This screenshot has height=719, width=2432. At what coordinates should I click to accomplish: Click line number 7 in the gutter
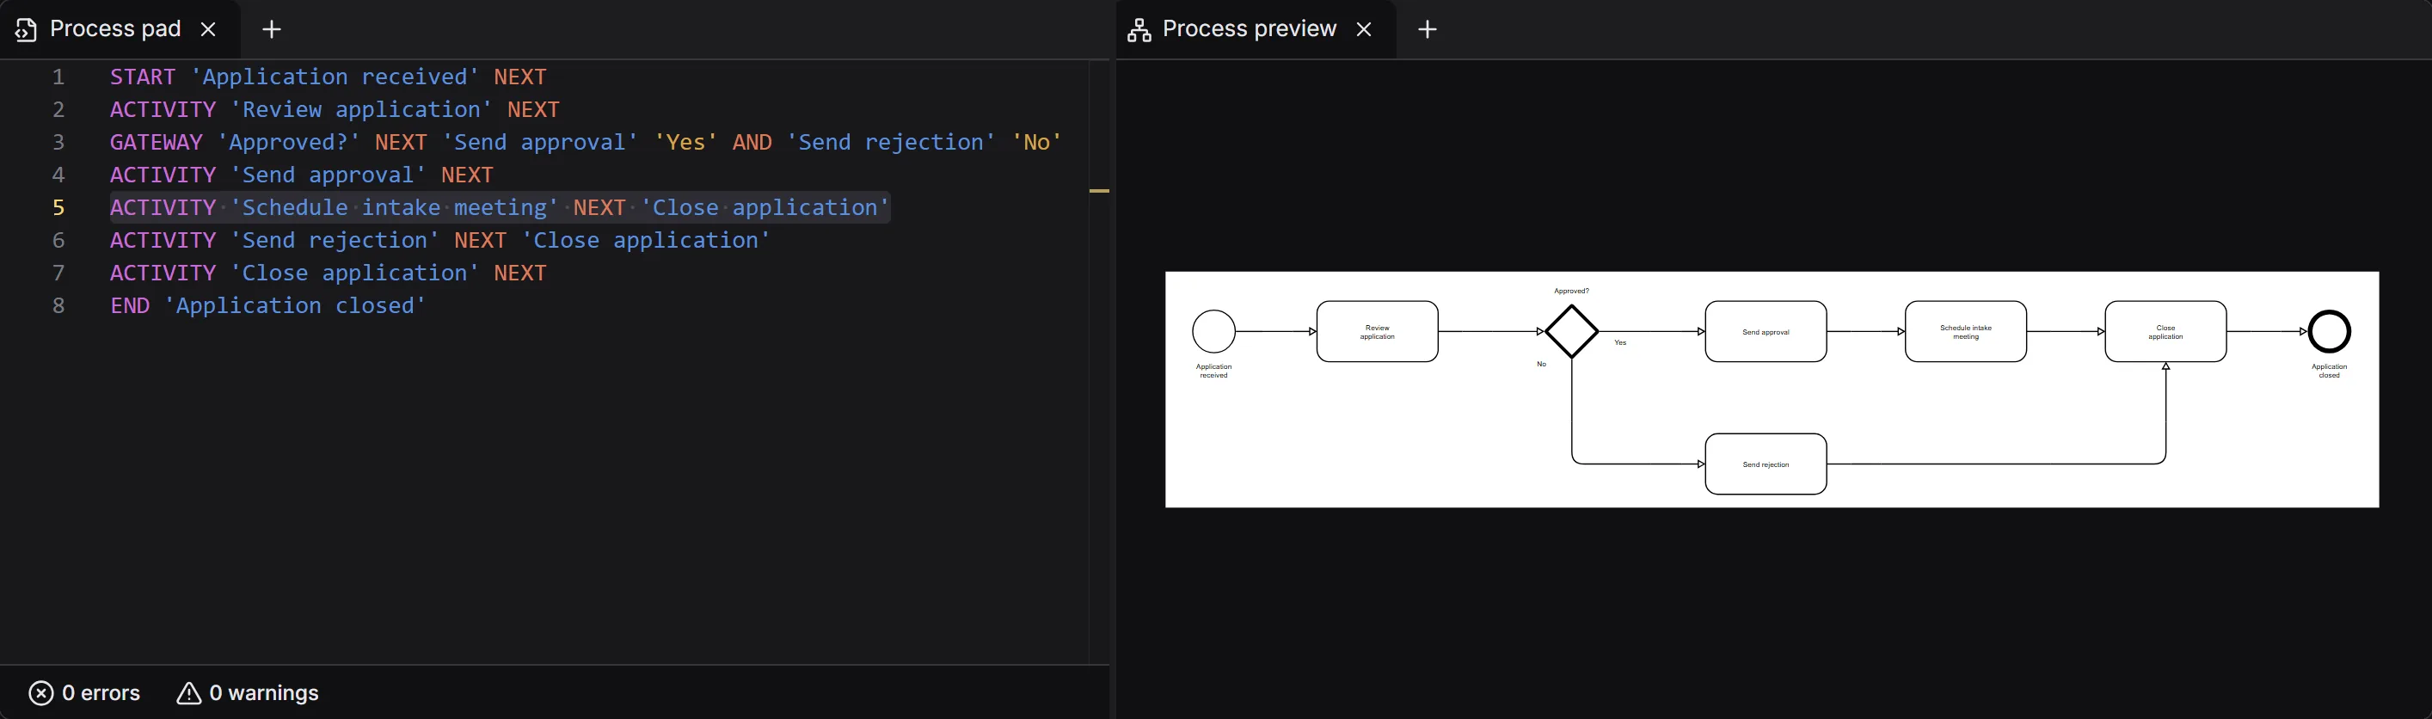(x=58, y=273)
